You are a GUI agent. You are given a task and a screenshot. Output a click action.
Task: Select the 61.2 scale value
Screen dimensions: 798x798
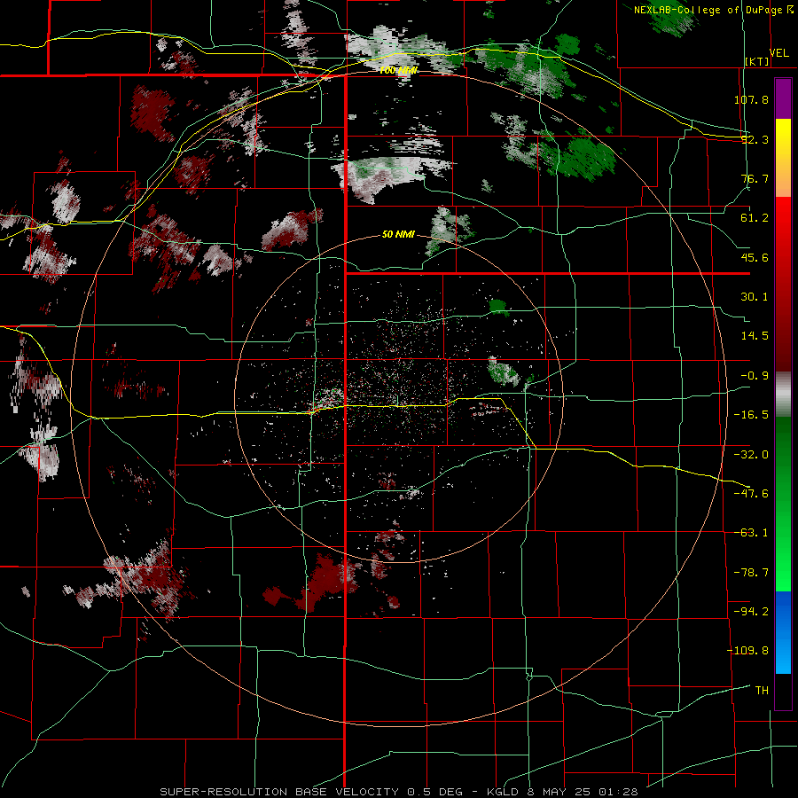(755, 218)
